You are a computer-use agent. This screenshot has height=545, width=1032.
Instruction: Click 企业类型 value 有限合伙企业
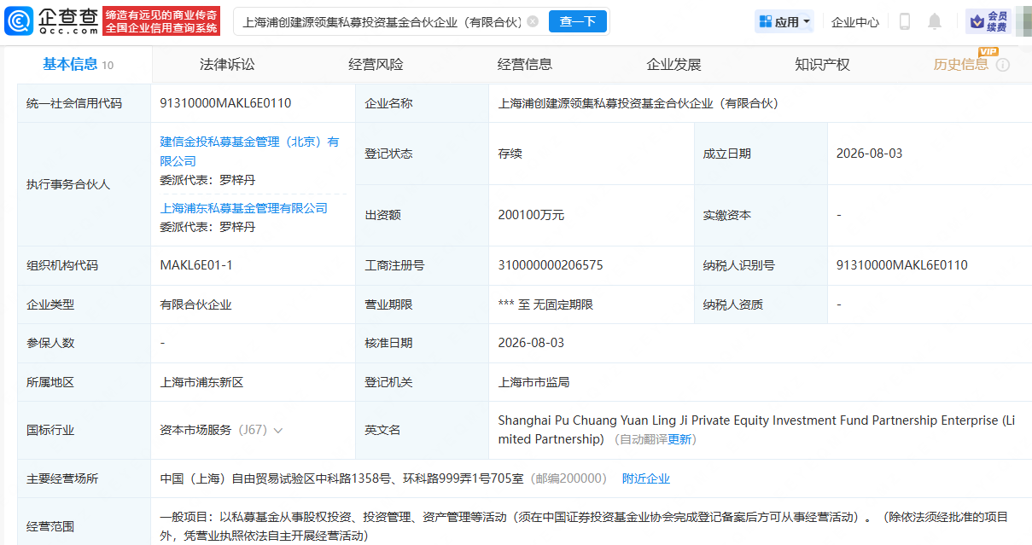[x=195, y=304]
